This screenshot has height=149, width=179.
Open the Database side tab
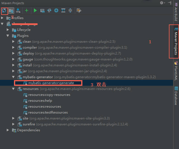pos(176,96)
